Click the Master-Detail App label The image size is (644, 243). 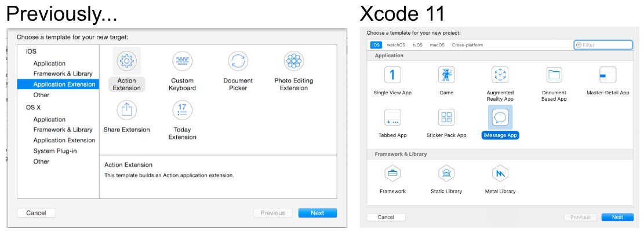(x=608, y=93)
